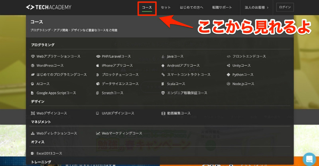Open Javaコース

(175, 56)
